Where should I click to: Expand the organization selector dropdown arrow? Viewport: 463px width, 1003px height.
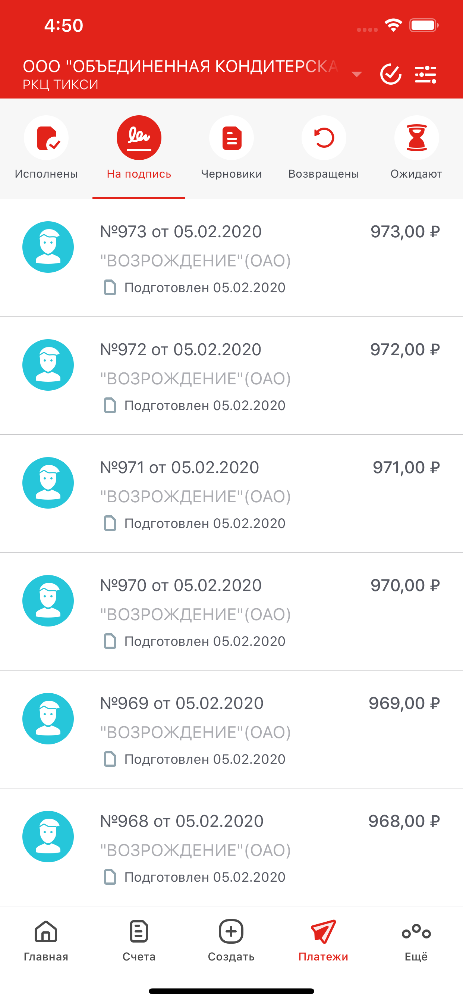coord(356,74)
